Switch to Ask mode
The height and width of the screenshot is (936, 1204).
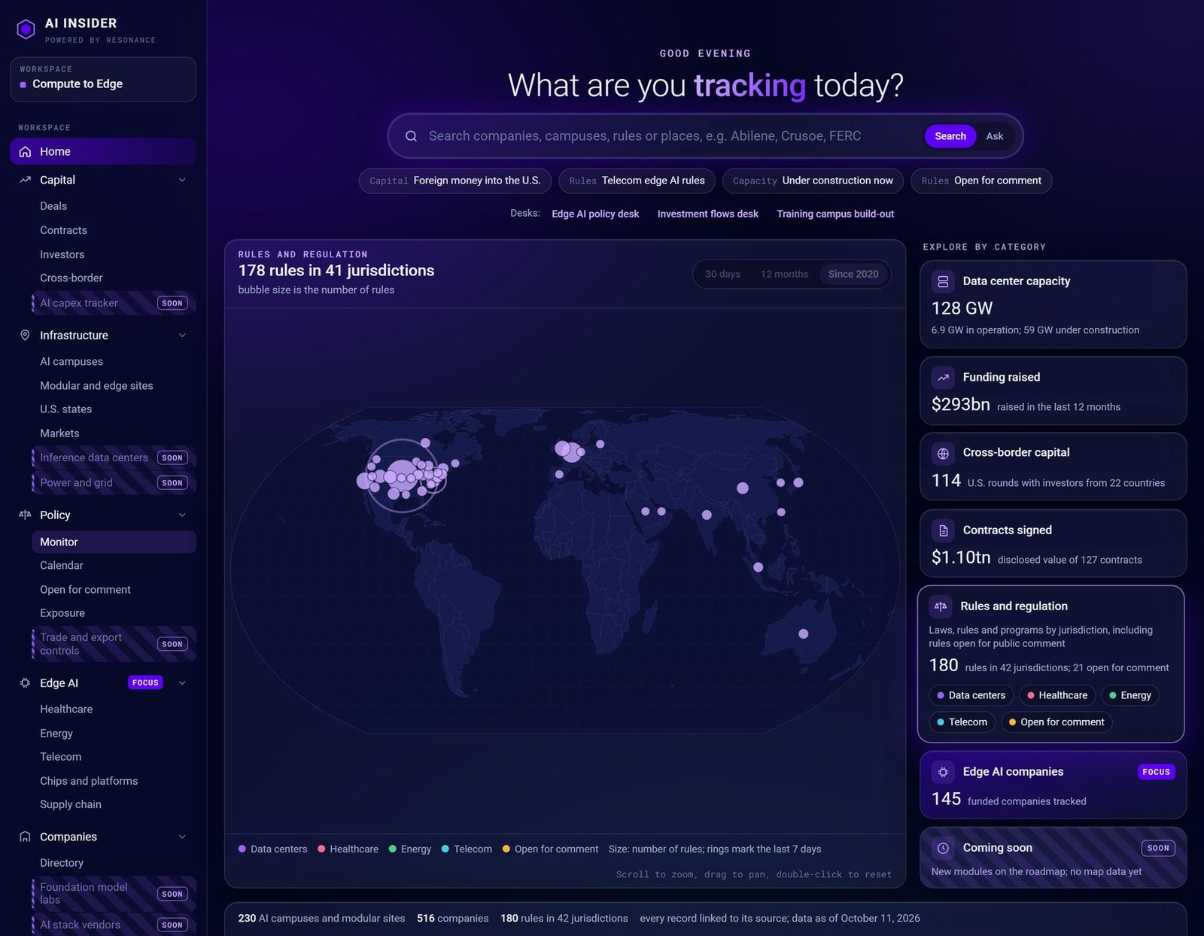pyautogui.click(x=994, y=136)
